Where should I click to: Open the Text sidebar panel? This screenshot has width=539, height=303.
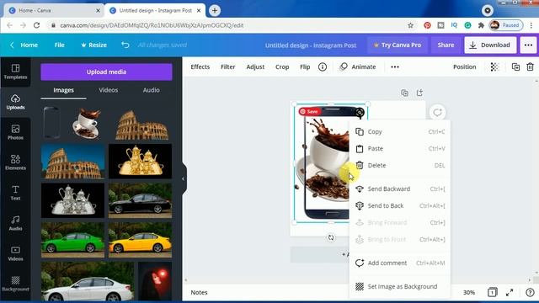point(15,193)
